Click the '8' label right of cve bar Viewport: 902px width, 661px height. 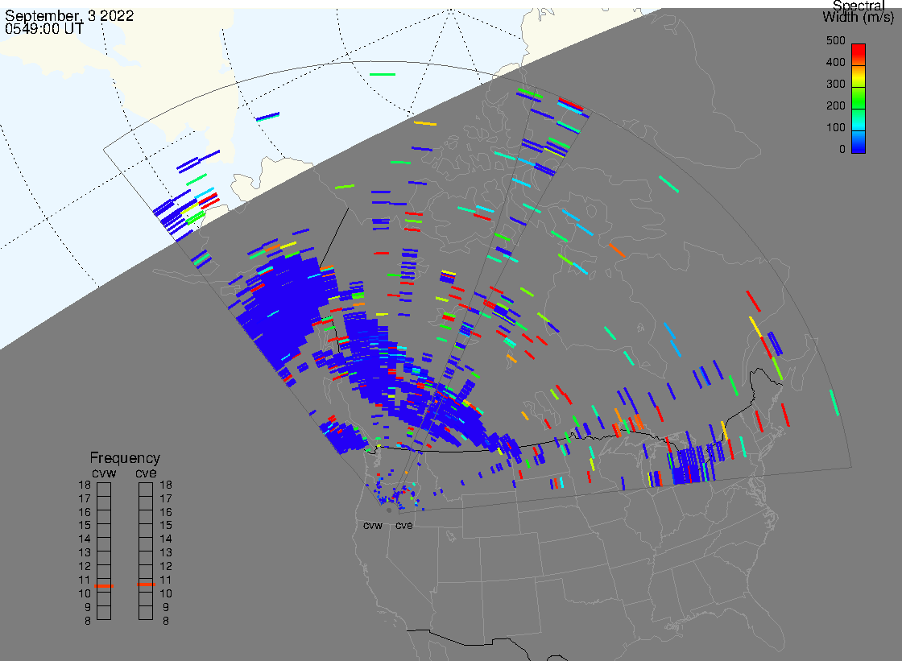click(166, 622)
